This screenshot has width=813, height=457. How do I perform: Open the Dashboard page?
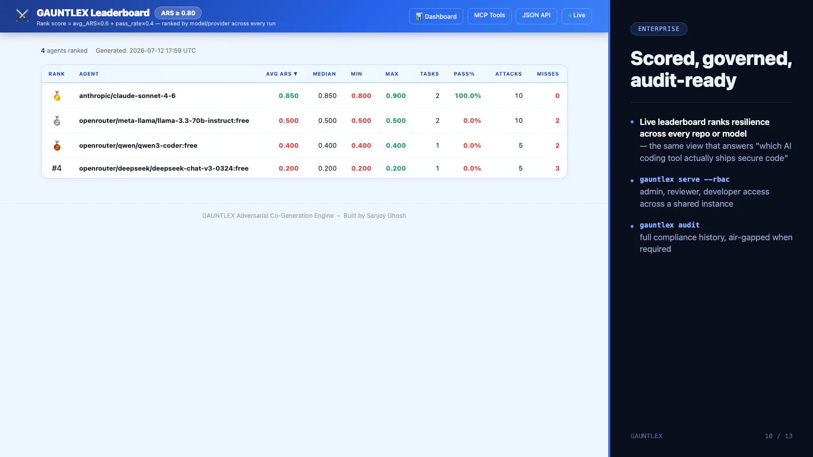coord(436,16)
